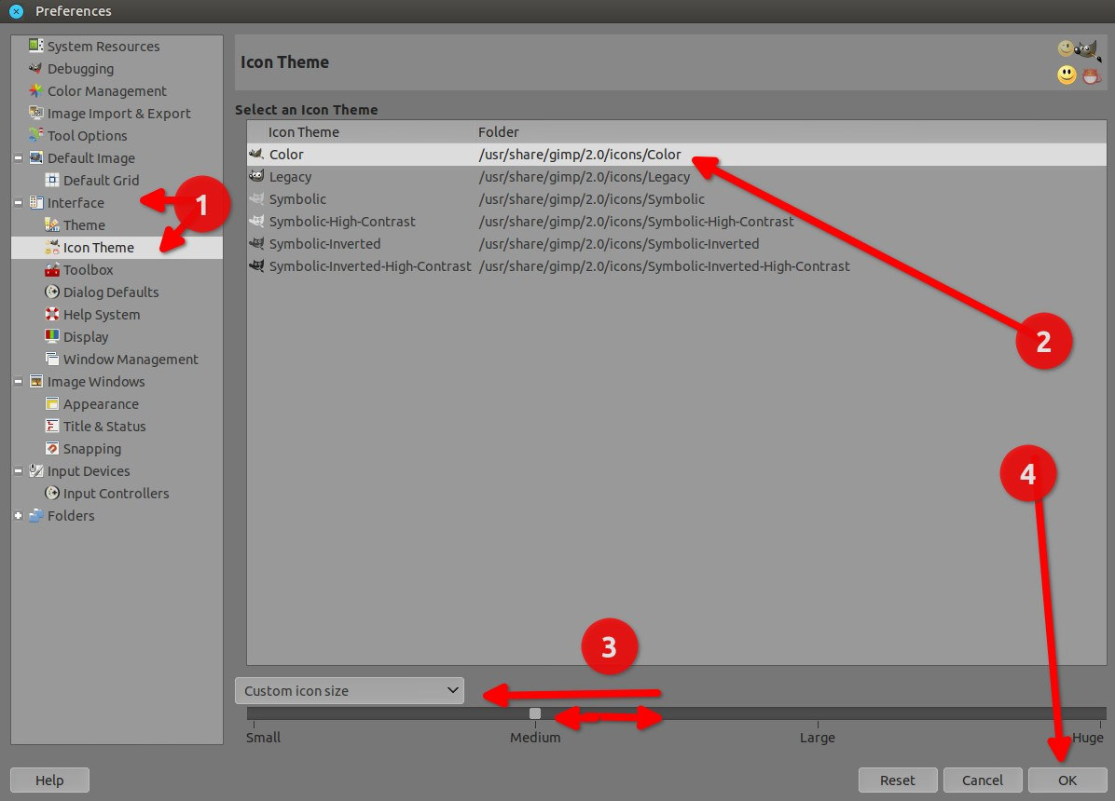Screen dimensions: 1115x801
Task: Click the Help button
Action: click(49, 780)
